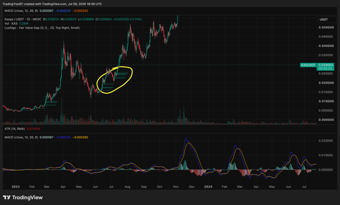This screenshot has height=205, width=340.
Task: Click the bar countdown 05:20:23
Action: 325,68
